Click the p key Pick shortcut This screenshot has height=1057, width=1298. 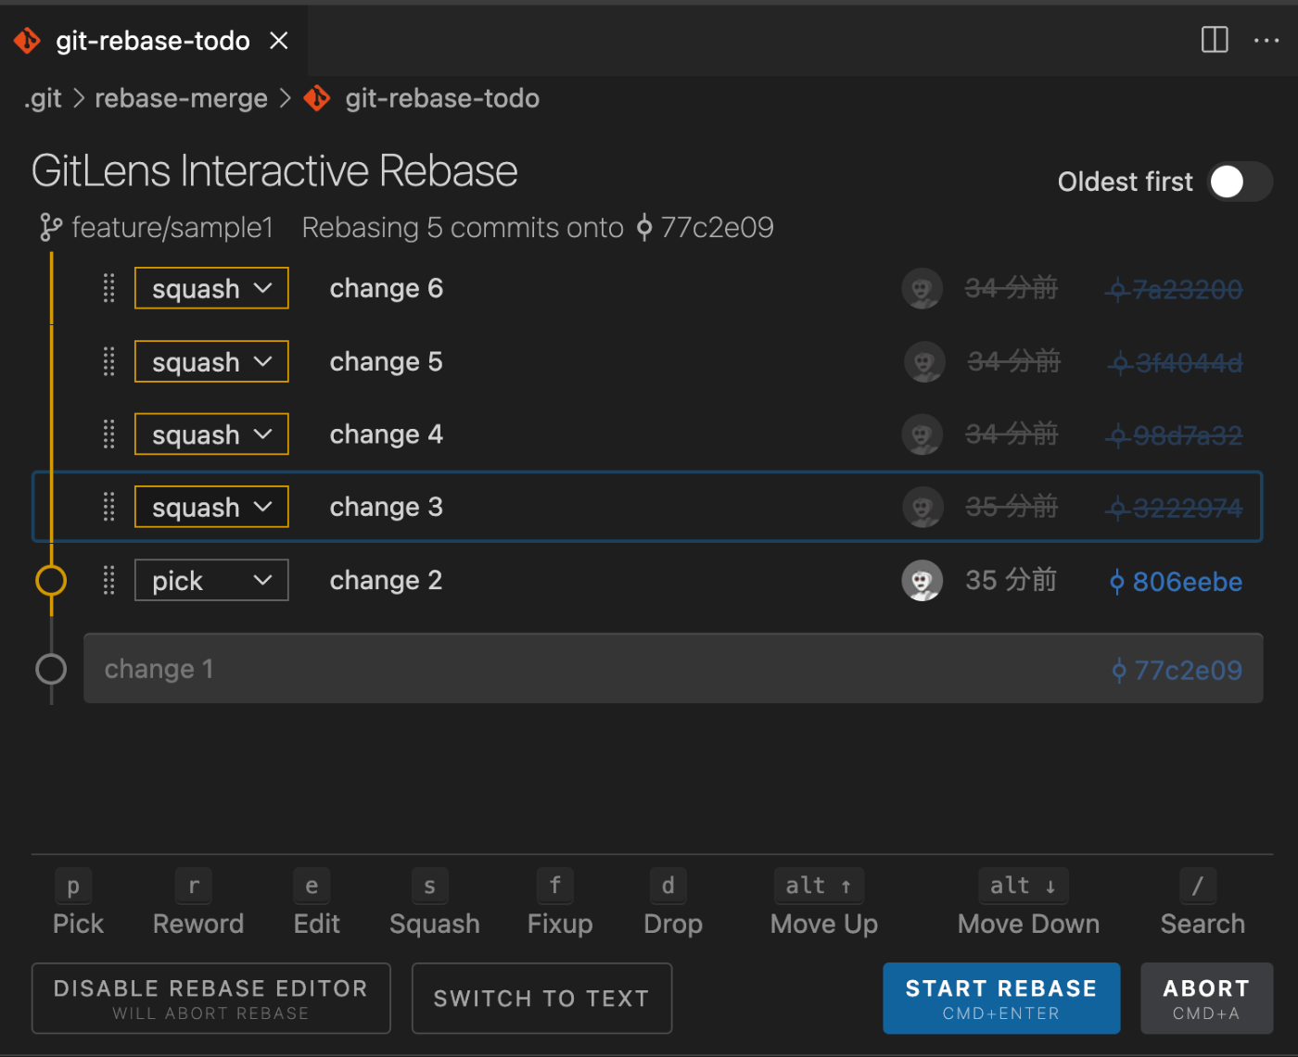(x=78, y=902)
